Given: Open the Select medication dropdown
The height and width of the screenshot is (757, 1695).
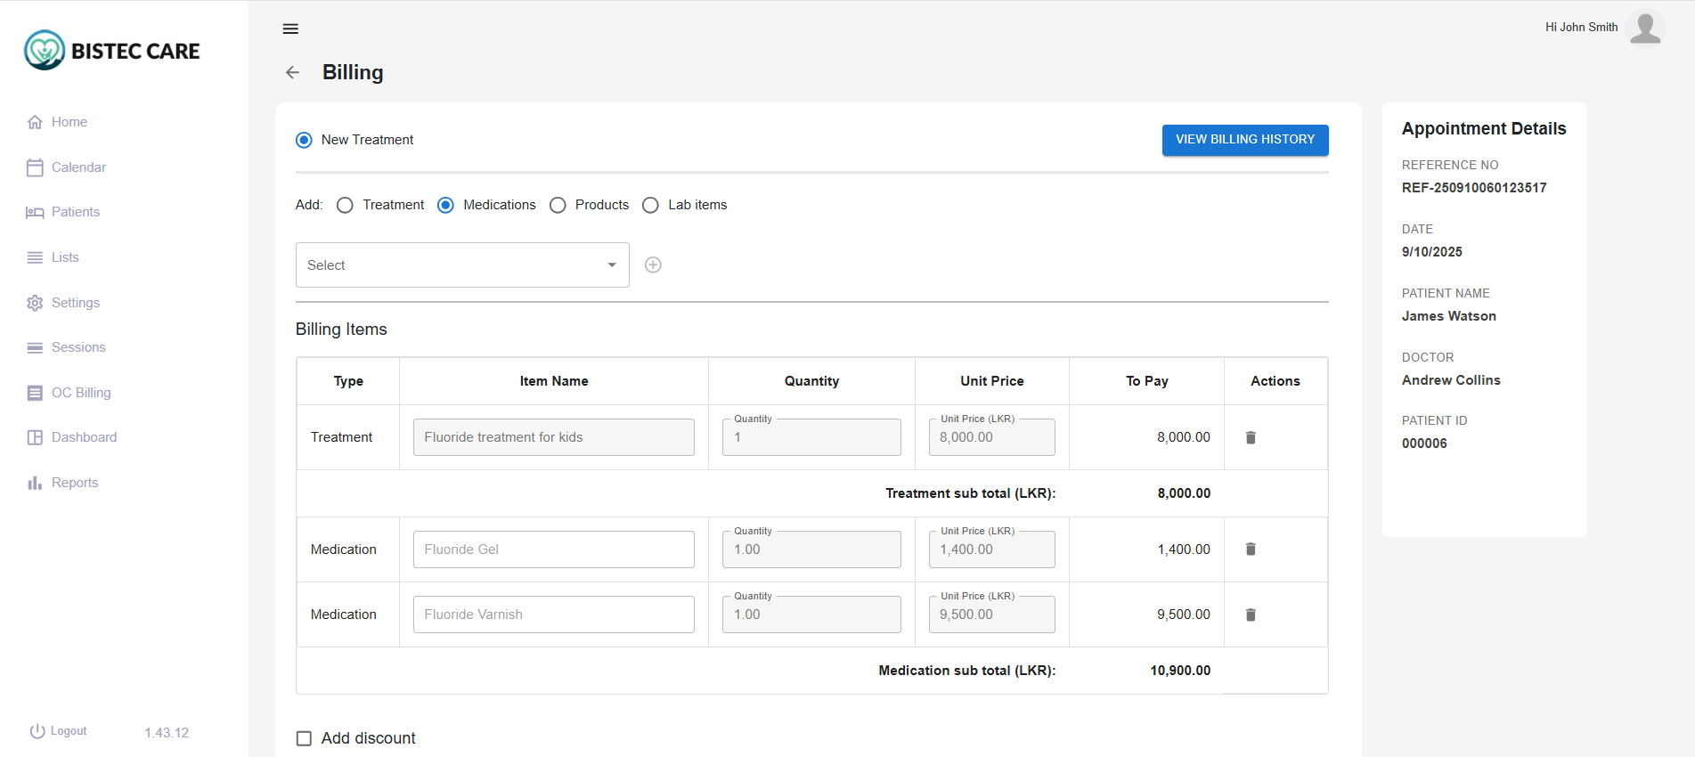Looking at the screenshot, I should pos(461,265).
